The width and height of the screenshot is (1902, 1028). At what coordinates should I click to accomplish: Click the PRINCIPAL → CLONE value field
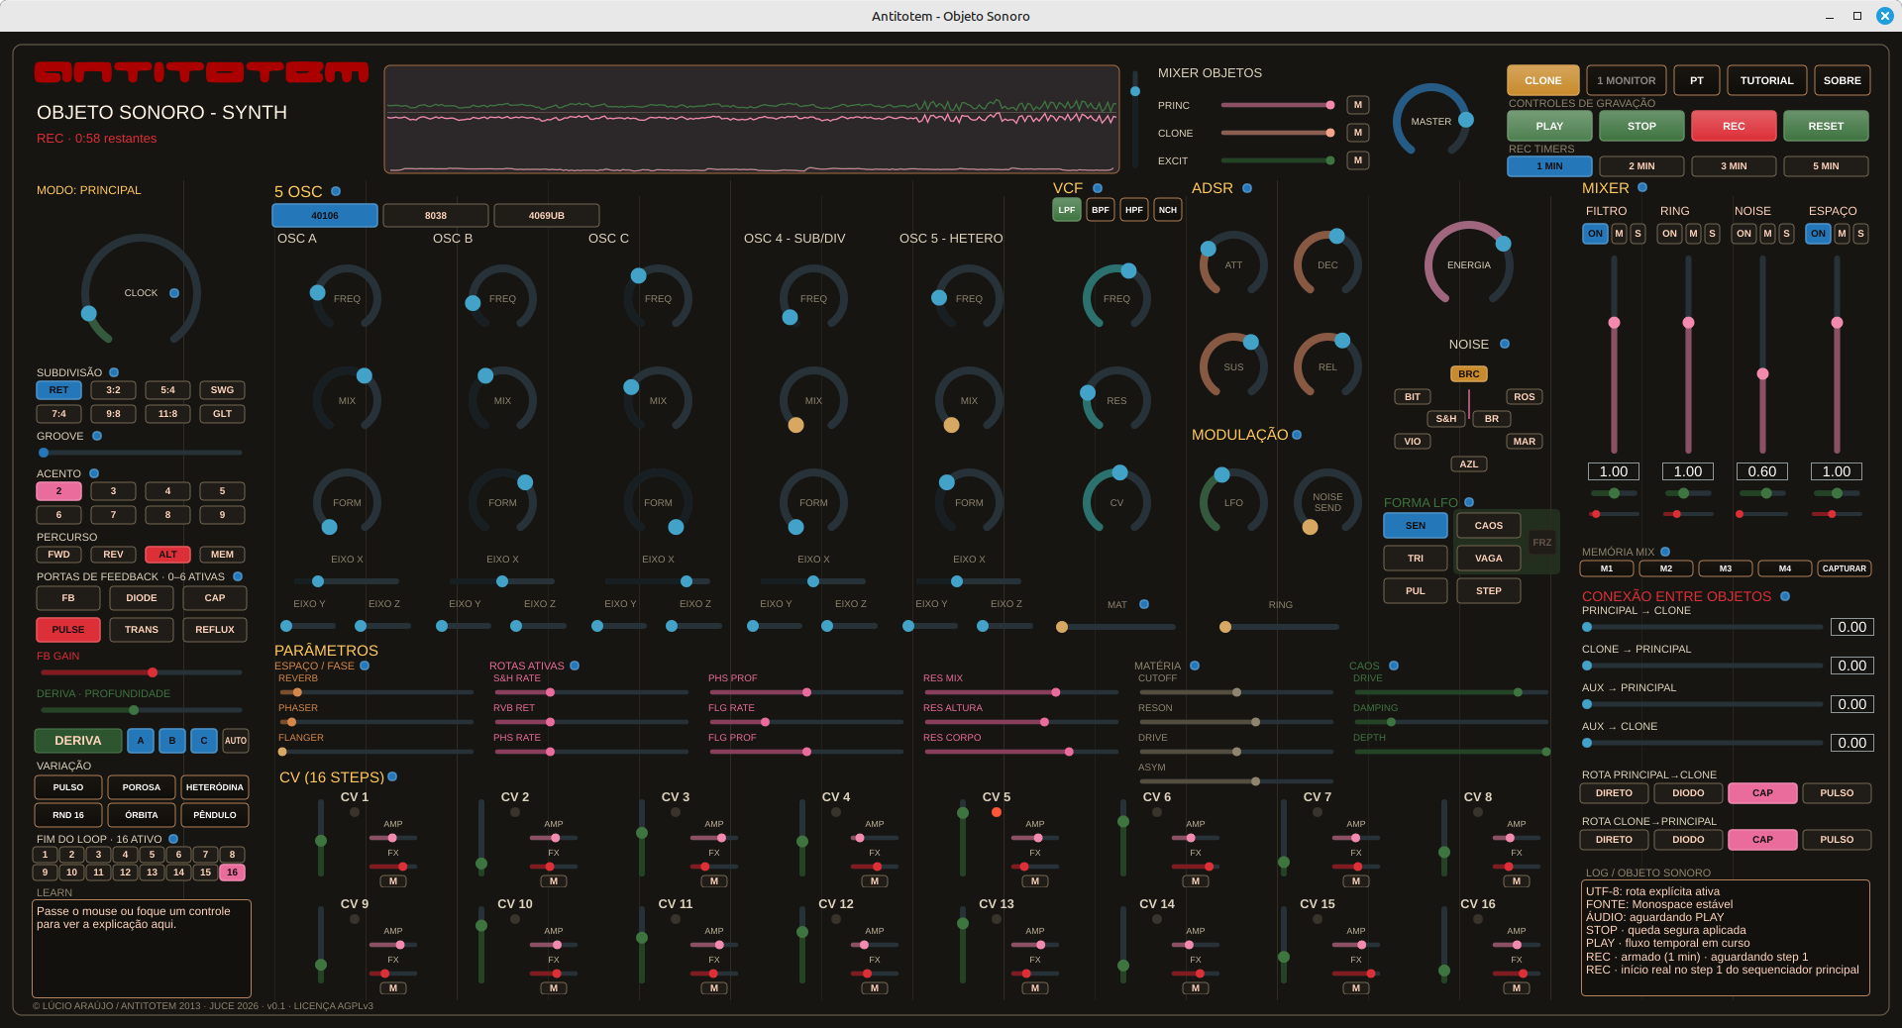(1851, 627)
